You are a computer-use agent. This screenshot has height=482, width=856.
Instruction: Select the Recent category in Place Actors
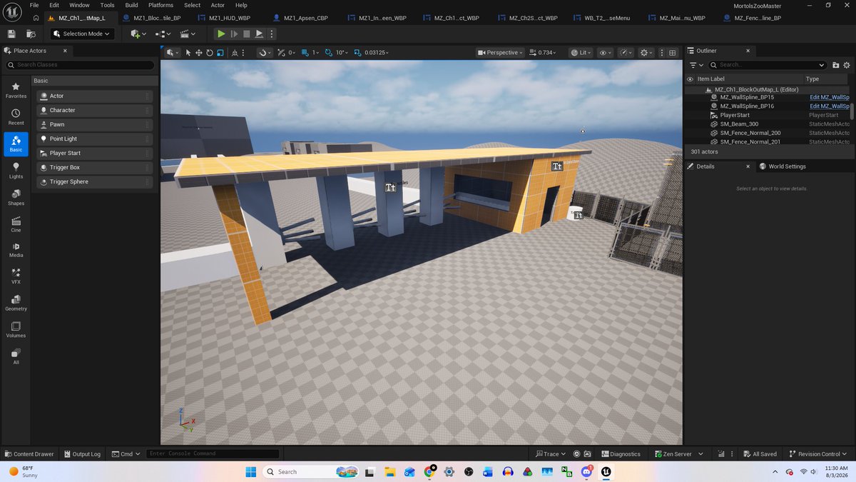(x=16, y=117)
